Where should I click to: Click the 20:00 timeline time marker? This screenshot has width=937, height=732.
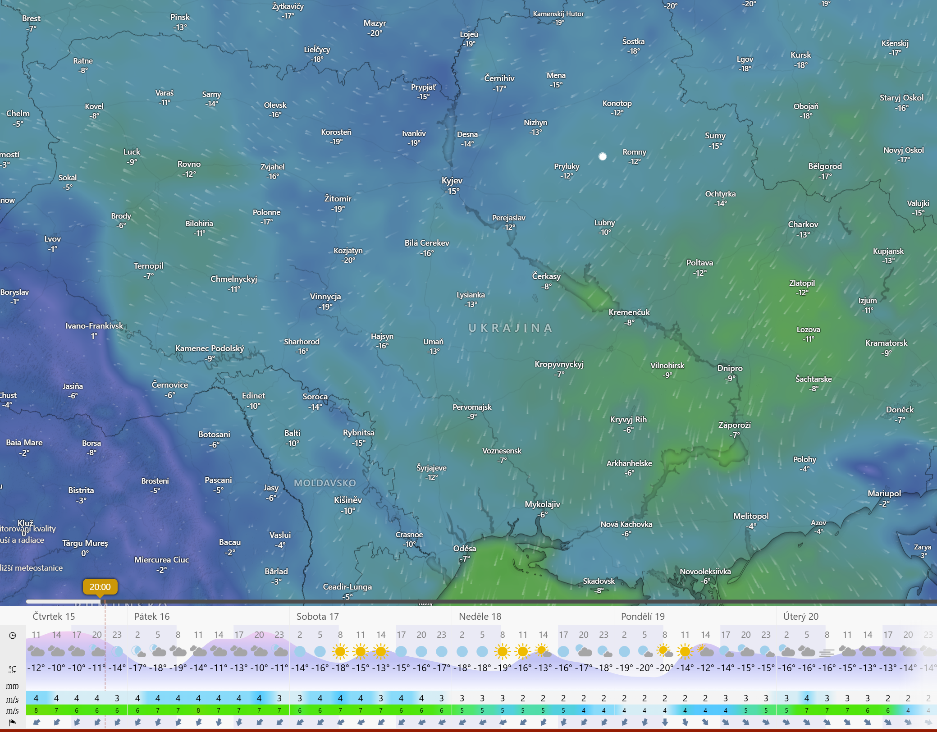pyautogui.click(x=100, y=587)
